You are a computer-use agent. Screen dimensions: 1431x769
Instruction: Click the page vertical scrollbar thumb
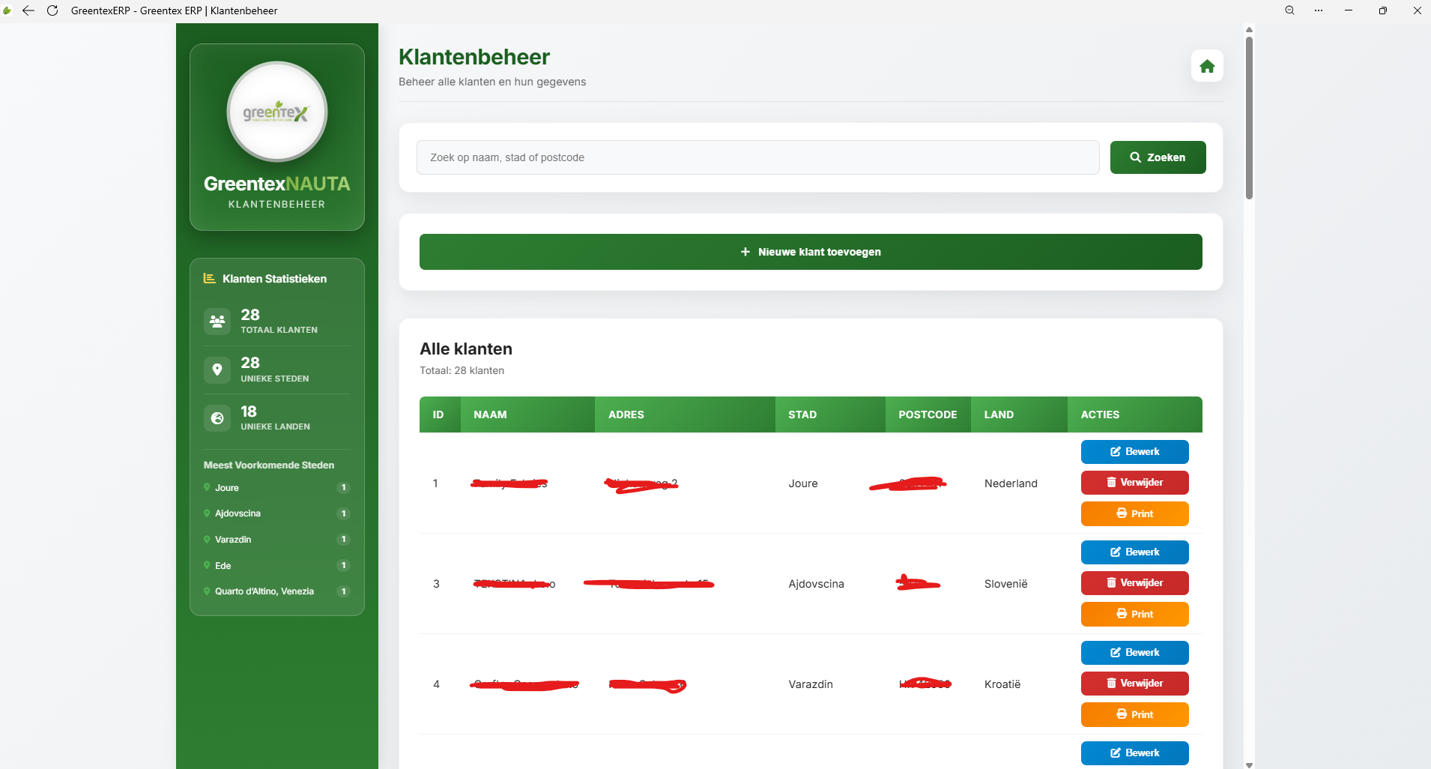click(1249, 118)
